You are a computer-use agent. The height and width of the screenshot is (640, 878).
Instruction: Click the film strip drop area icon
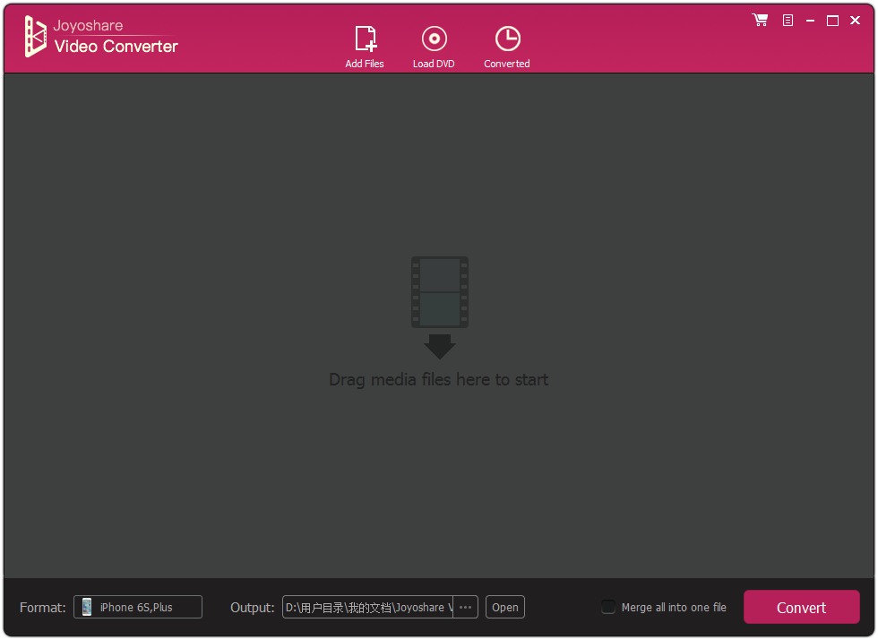click(440, 292)
